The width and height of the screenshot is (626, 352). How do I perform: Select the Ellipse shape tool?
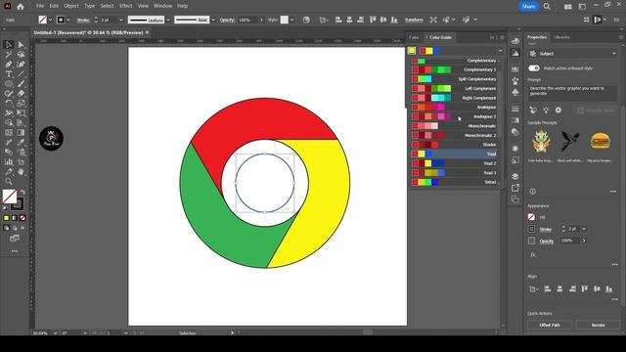tap(9, 84)
